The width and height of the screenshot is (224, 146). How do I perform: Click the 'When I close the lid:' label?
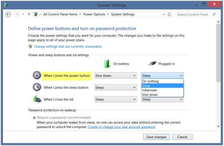point(59,99)
